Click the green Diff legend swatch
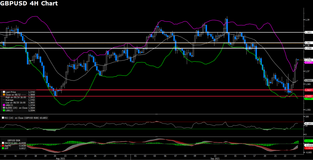313x160 pixels. pyautogui.click(x=2, y=148)
